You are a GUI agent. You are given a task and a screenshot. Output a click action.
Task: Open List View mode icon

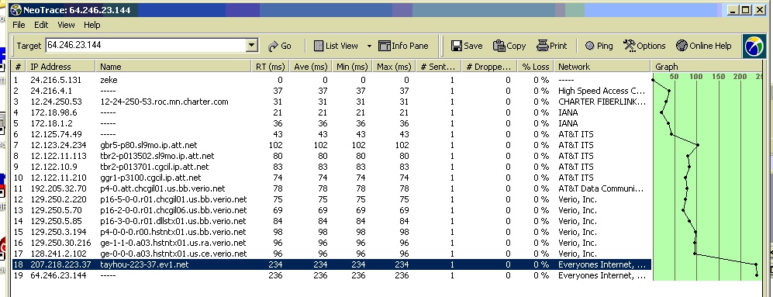point(319,46)
